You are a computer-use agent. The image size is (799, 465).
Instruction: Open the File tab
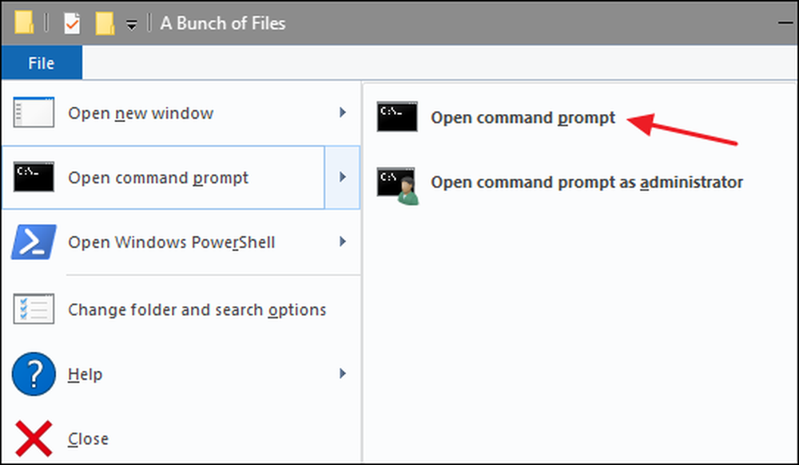(x=42, y=62)
